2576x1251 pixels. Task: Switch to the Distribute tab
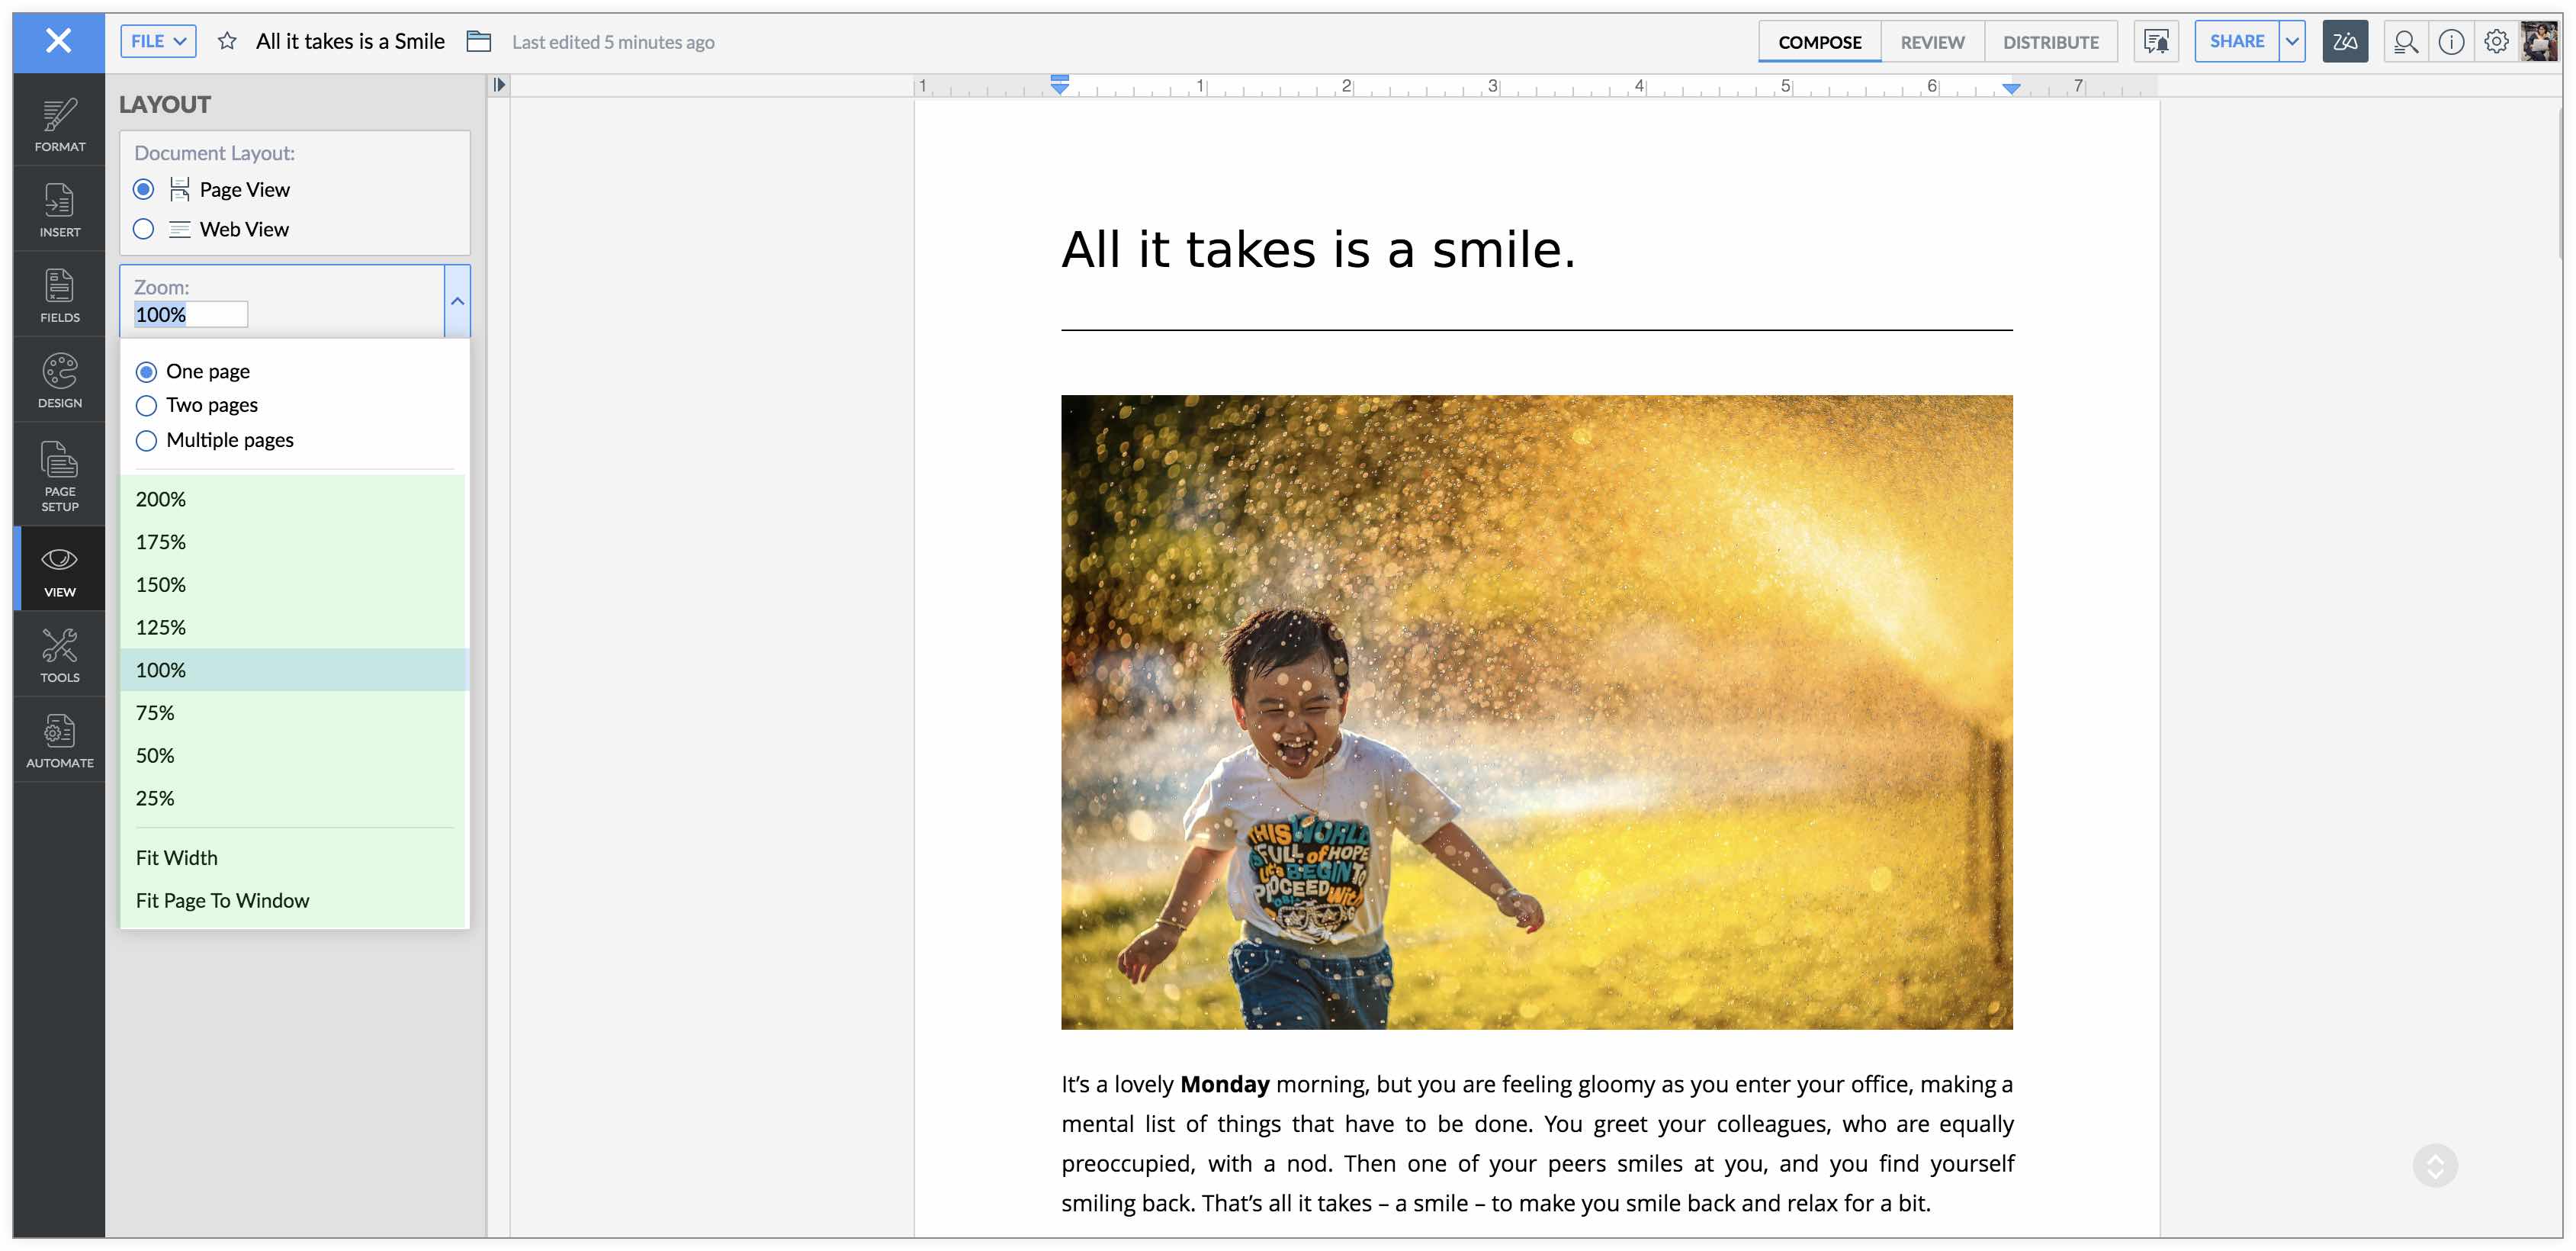2050,42
